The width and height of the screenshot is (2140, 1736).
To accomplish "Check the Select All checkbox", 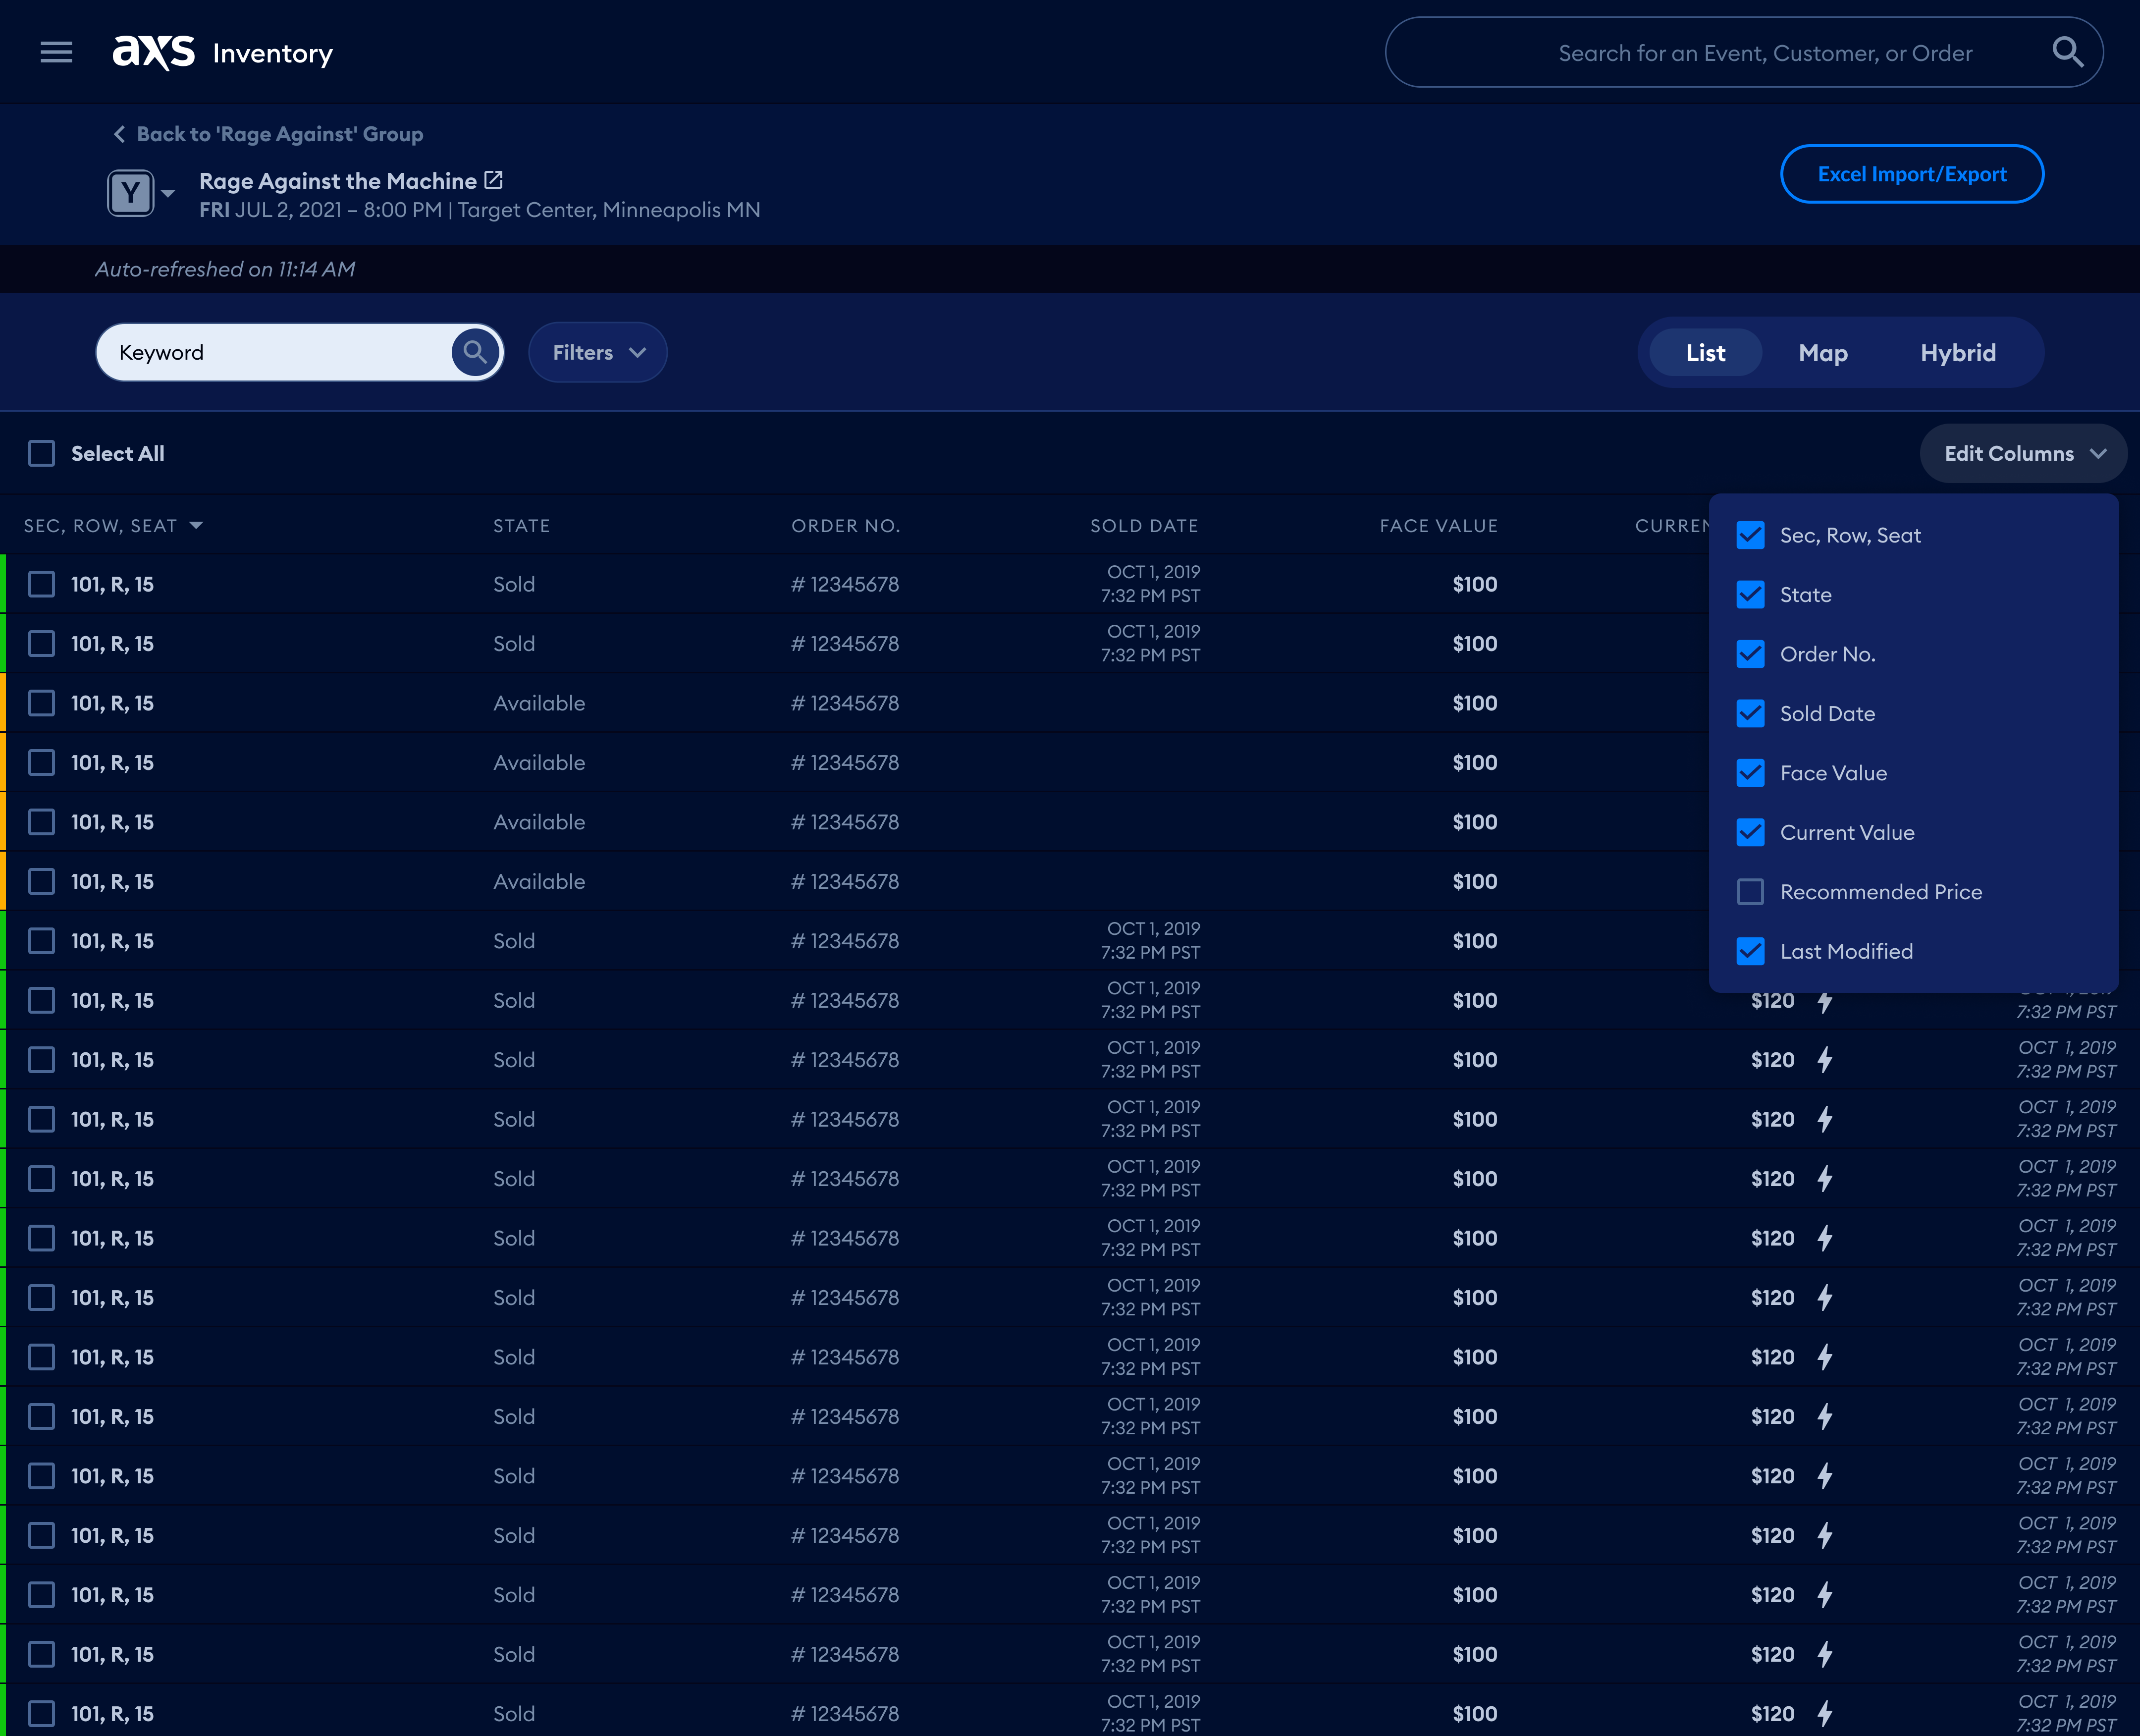I will [x=41, y=453].
